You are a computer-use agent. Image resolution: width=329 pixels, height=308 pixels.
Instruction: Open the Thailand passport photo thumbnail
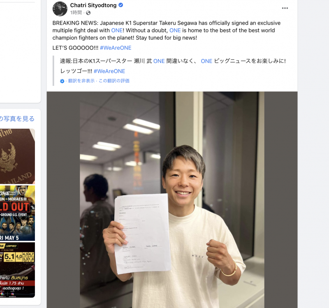click(17, 156)
